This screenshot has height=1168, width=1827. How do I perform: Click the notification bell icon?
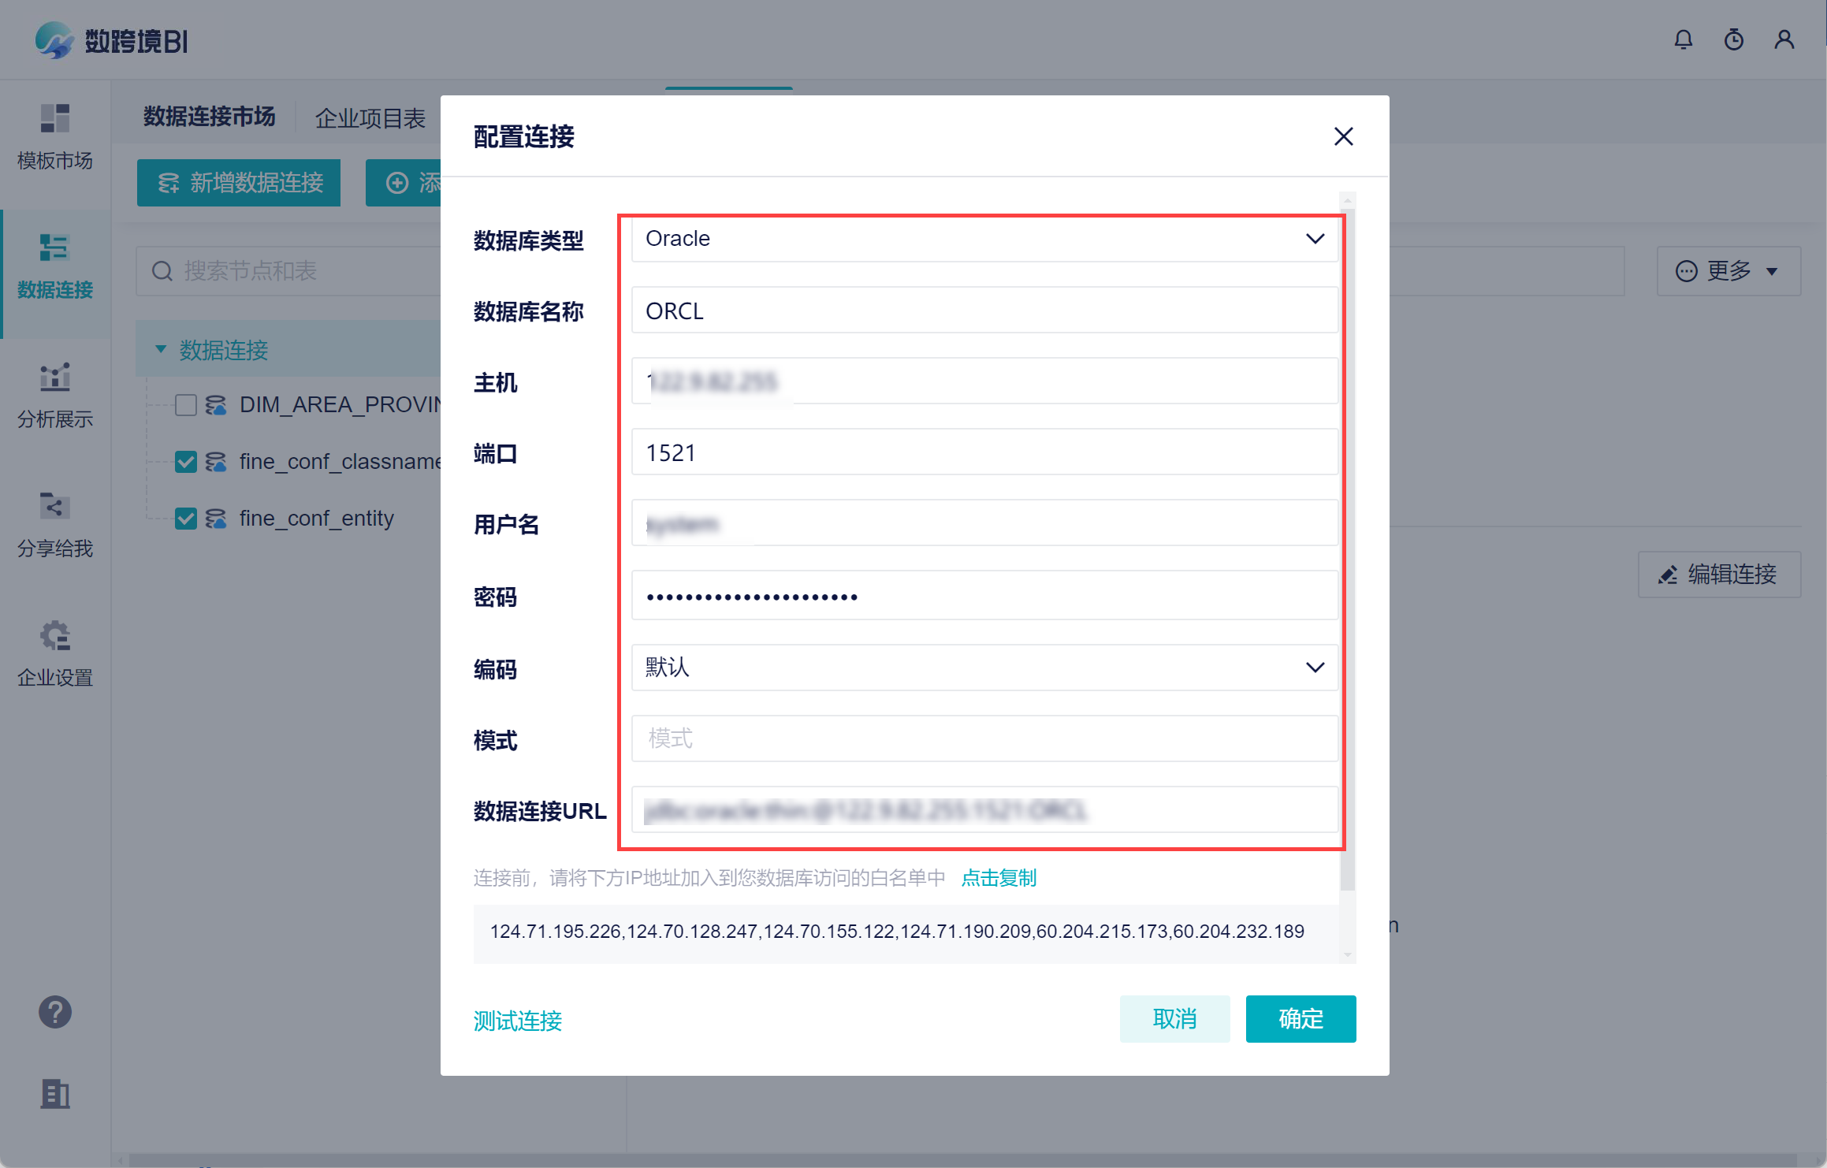[1683, 39]
